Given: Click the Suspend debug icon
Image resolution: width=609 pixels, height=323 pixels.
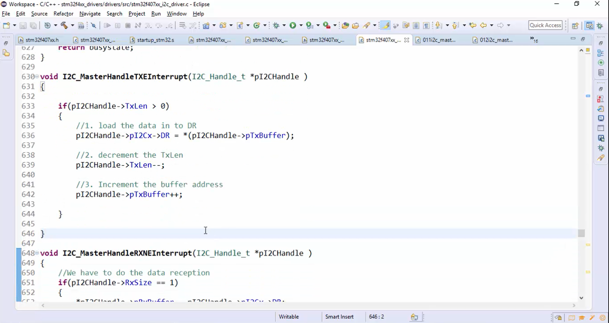Looking at the screenshot, I should (x=118, y=25).
